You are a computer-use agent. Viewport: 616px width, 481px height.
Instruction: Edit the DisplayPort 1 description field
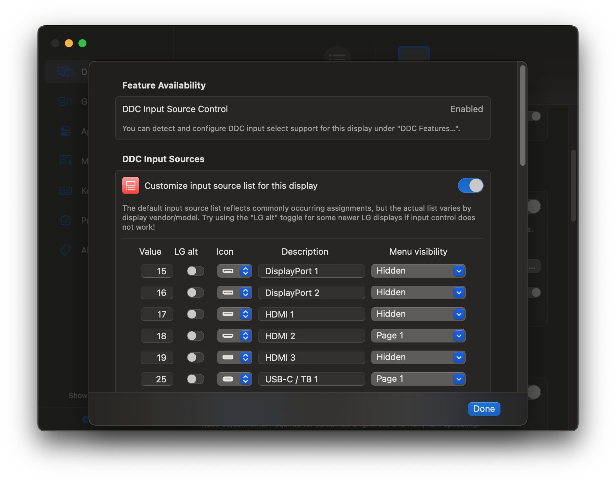click(x=311, y=271)
